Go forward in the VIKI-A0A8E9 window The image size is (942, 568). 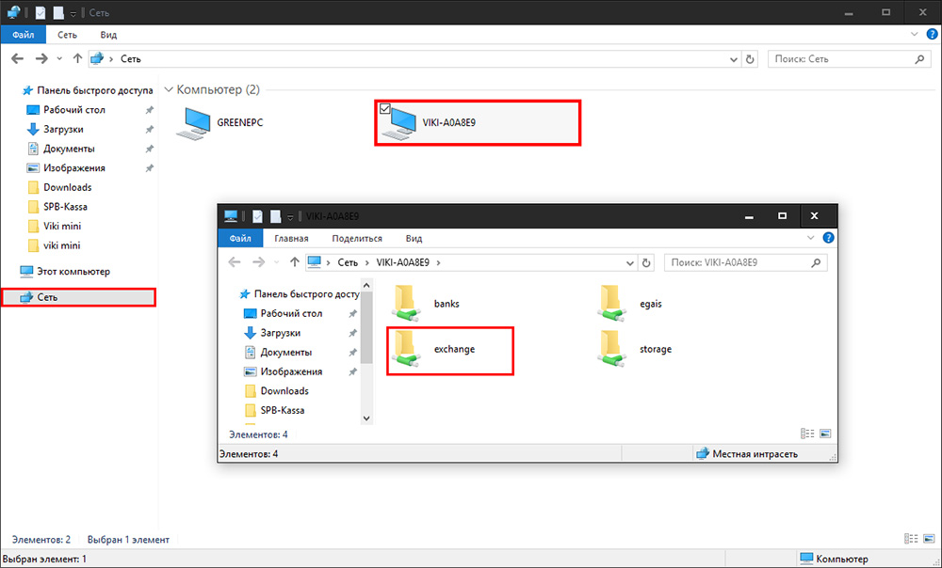[x=258, y=262]
